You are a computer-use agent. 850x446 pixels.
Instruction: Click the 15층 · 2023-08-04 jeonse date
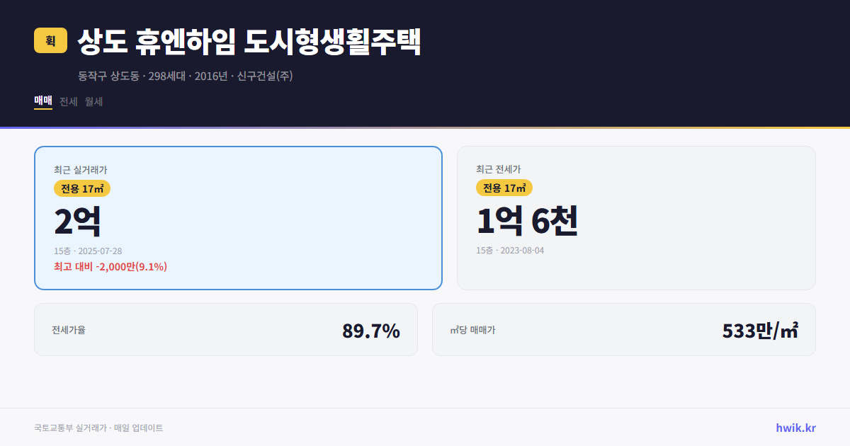tap(510, 251)
